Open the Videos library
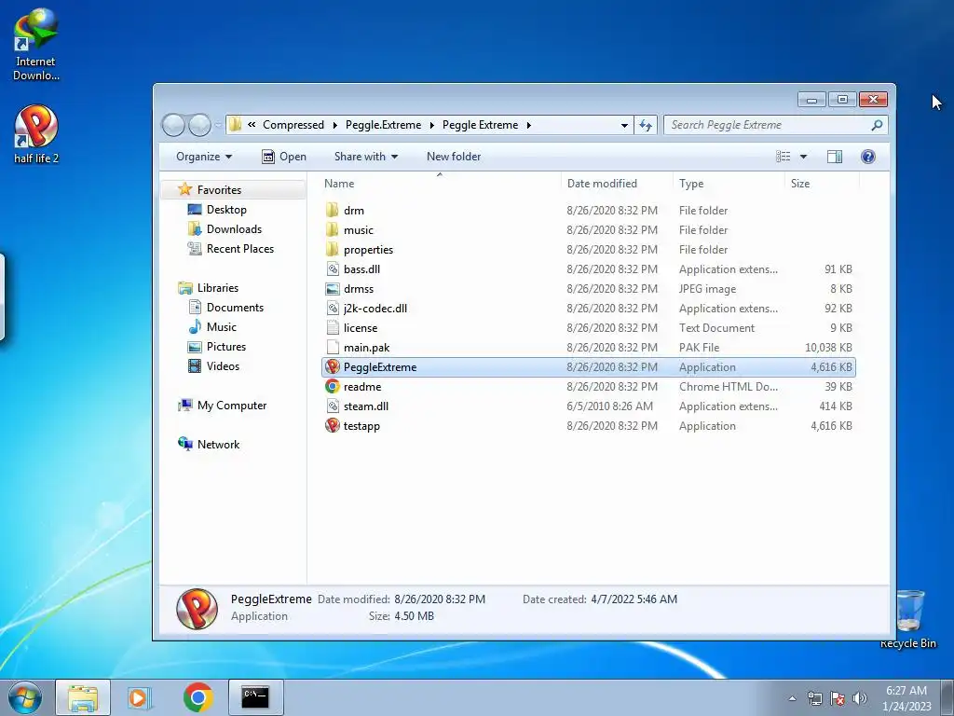Image resolution: width=954 pixels, height=716 pixels. click(223, 365)
